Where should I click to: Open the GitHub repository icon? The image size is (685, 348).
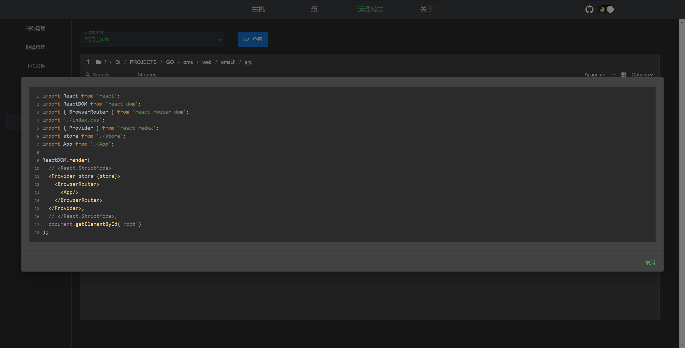click(x=589, y=10)
